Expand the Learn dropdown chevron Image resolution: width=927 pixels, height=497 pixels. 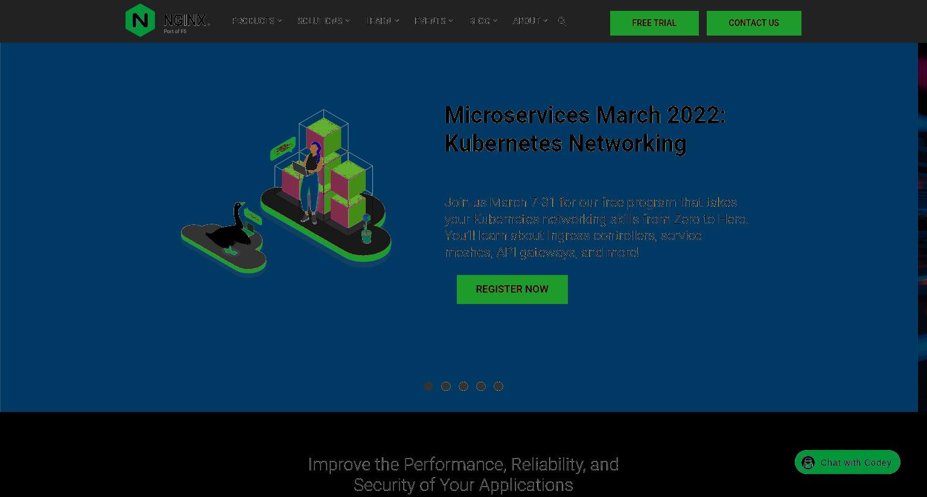coord(397,21)
